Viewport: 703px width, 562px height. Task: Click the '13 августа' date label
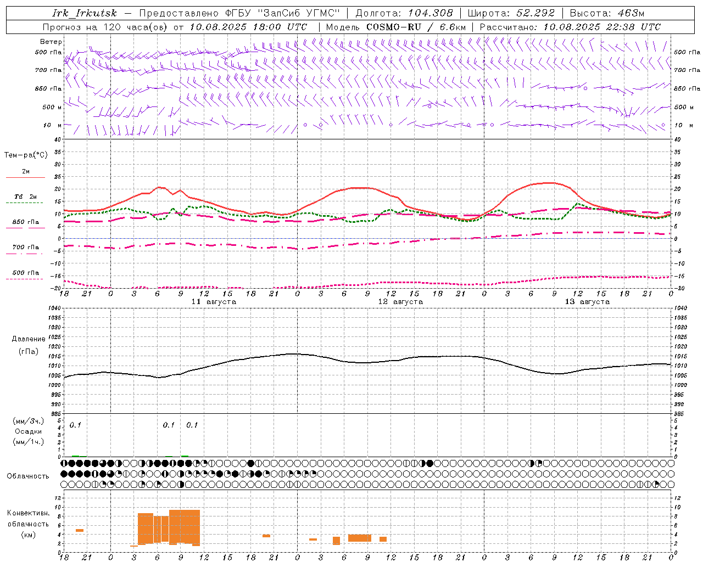[x=587, y=302]
